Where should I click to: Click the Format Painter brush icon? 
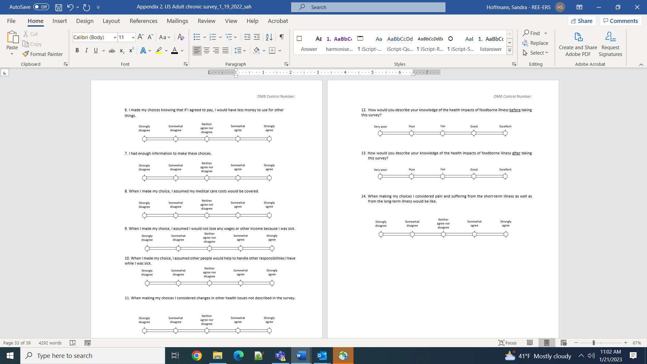pos(26,54)
